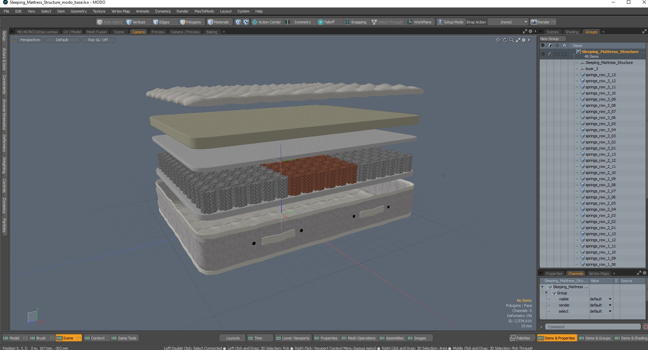Switch to the Mesh Fusion tab
648x350 pixels.
point(96,32)
